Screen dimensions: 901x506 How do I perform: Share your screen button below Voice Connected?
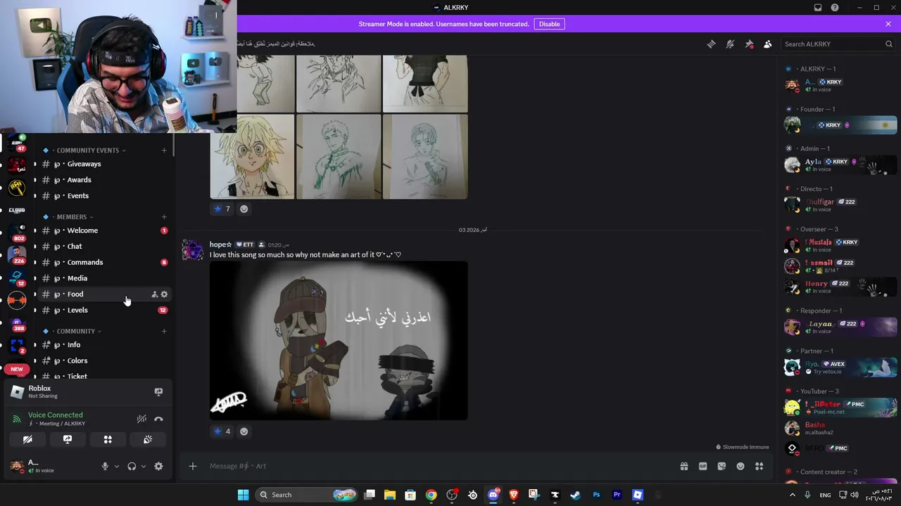68,439
